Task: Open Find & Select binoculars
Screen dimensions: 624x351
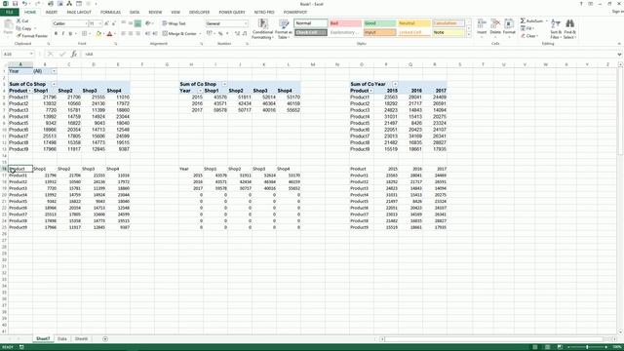Action: pyautogui.click(x=569, y=29)
